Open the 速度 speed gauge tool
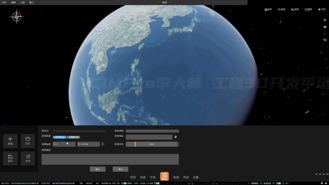 pyautogui.click(x=281, y=10)
